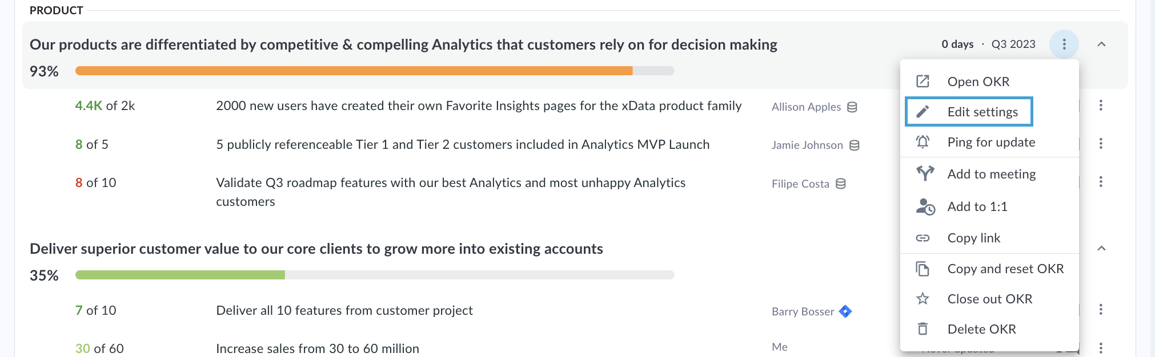This screenshot has width=1155, height=357.
Task: Open the kebab menu for the 8 of 5 key result
Action: [x=1101, y=144]
